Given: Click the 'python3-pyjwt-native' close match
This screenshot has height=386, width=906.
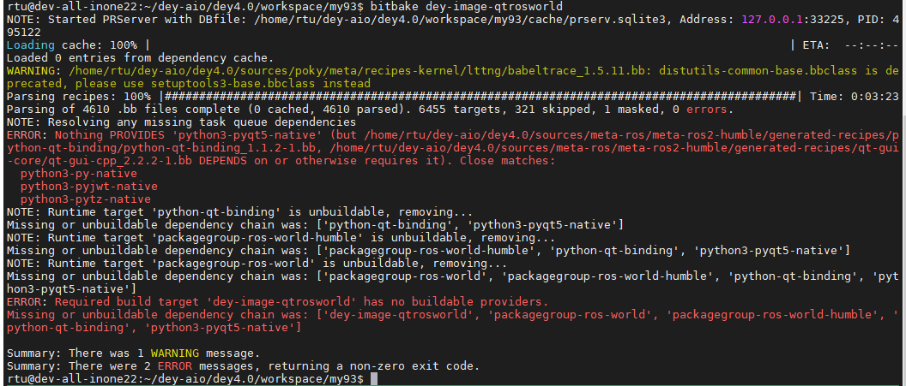Looking at the screenshot, I should coord(89,186).
